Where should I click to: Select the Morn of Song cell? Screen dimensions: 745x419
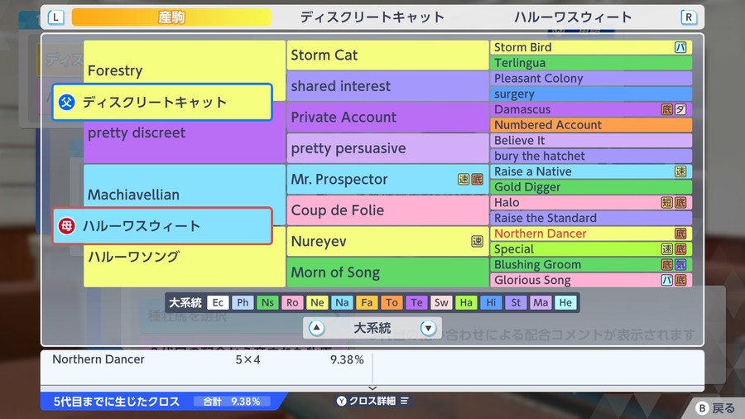tap(387, 272)
